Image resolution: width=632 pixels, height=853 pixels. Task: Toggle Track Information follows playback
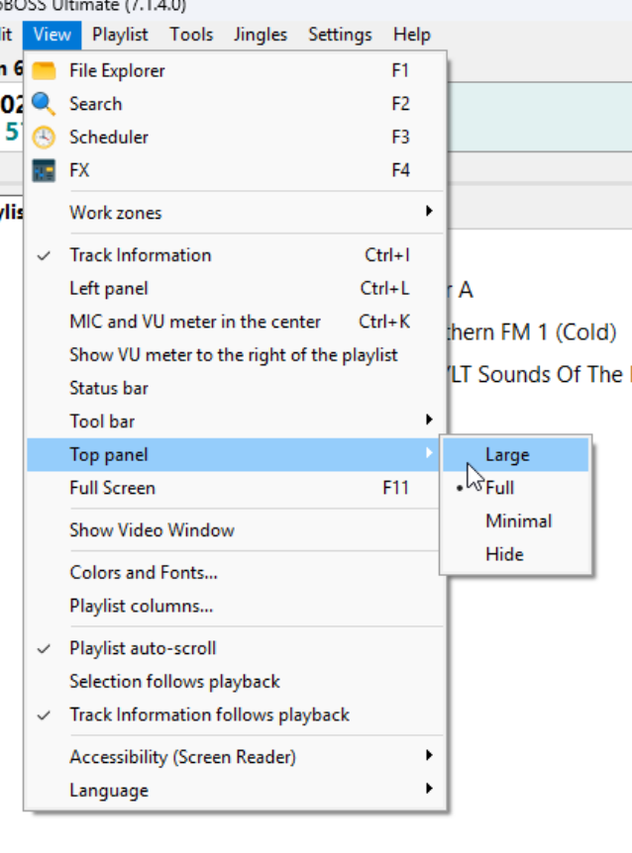click(235, 714)
